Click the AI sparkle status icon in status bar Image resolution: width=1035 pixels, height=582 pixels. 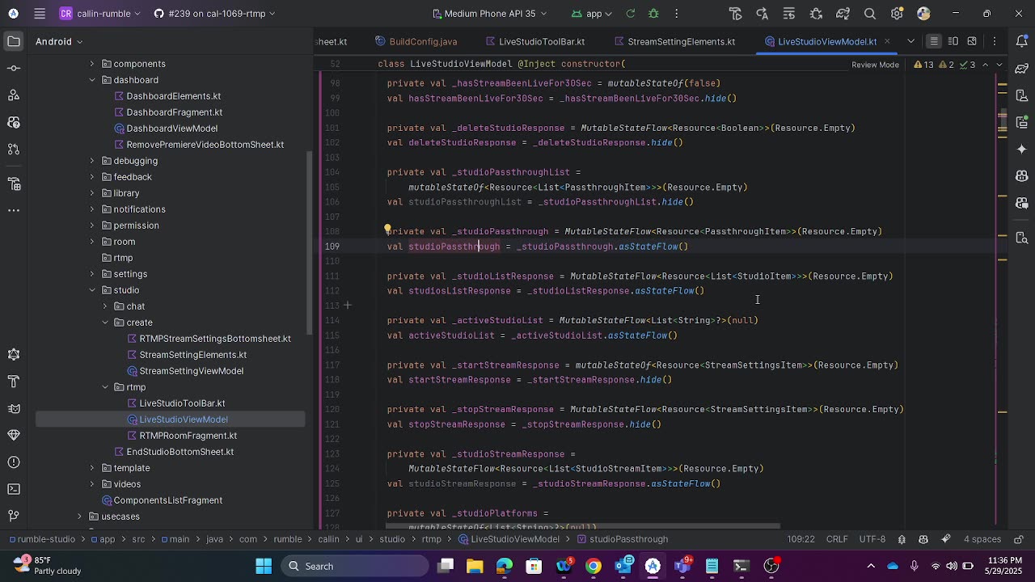pyautogui.click(x=946, y=539)
